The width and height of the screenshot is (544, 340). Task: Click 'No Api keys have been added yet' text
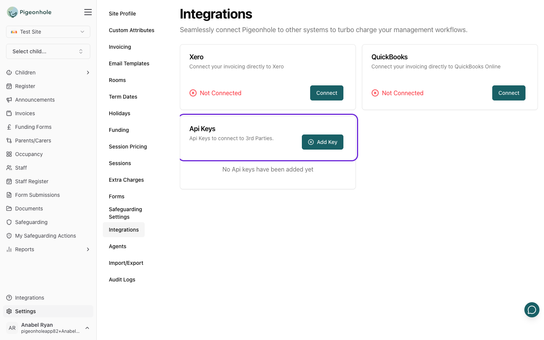(x=268, y=169)
